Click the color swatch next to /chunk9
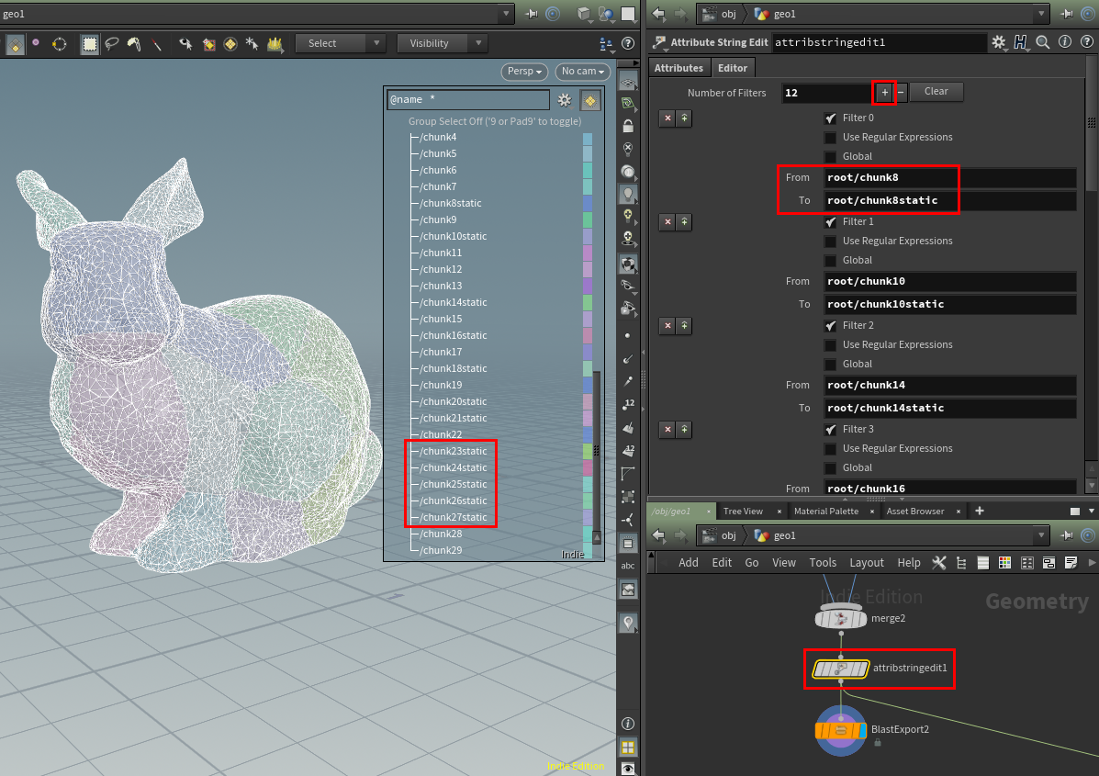Screen dimensions: 1099x776 coord(588,219)
